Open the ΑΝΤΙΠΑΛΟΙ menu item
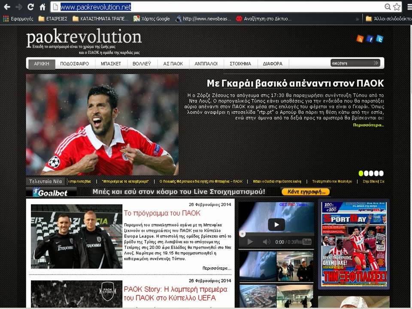 [x=206, y=64]
